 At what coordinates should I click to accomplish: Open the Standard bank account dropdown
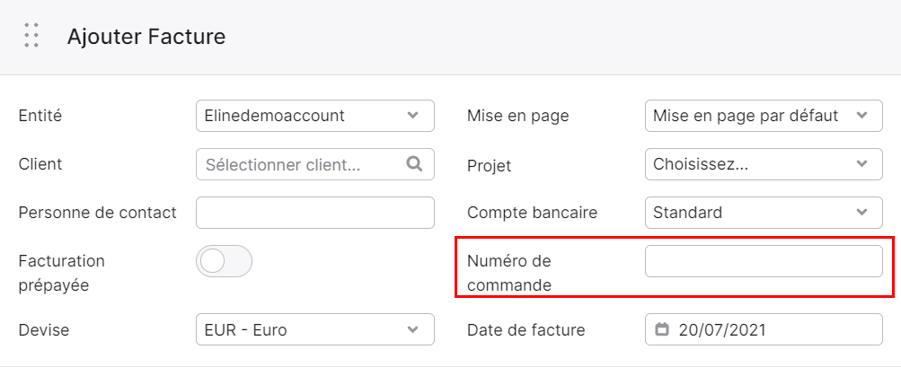pos(764,213)
